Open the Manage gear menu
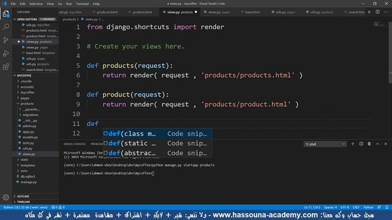 (6, 197)
